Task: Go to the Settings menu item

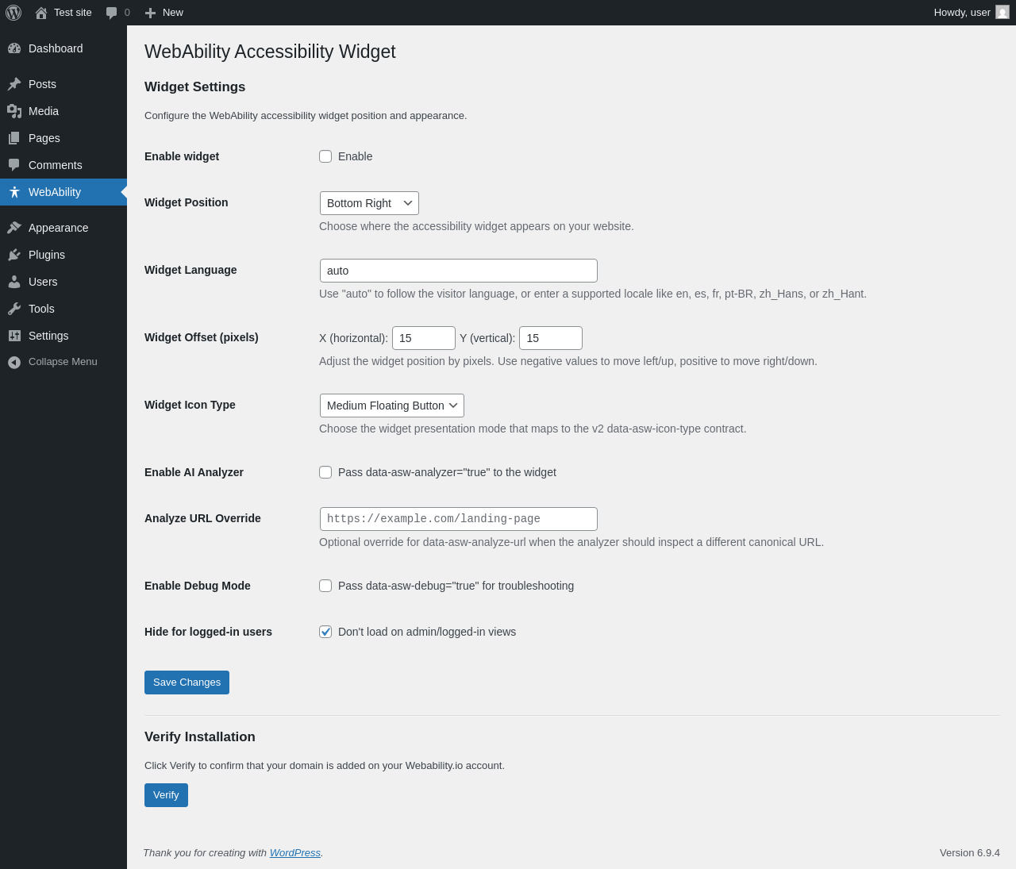Action: coord(48,336)
